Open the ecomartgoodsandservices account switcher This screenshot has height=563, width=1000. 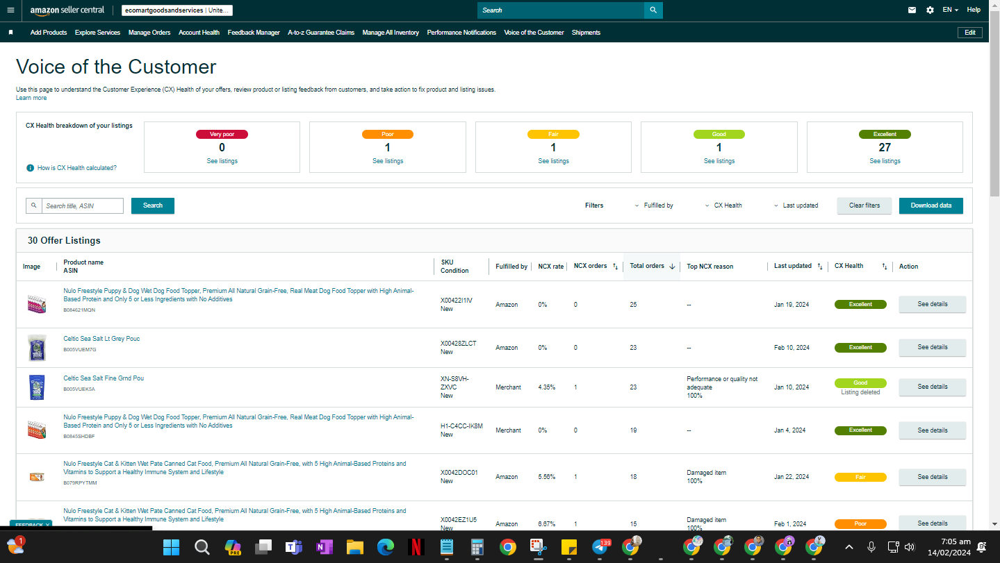(x=177, y=10)
